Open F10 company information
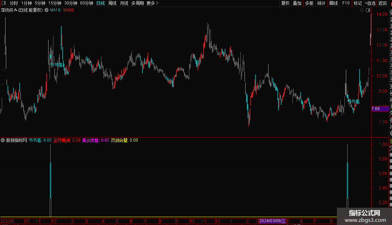The height and width of the screenshot is (225, 392). (x=346, y=3)
